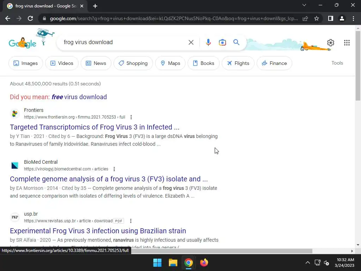Screen dimensions: 361x271
Task: Open Targeted Transcriptomics of Frog Virus 3 result
Action: click(94, 127)
